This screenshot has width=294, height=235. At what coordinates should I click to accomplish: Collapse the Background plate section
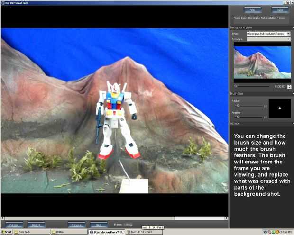pos(293,27)
